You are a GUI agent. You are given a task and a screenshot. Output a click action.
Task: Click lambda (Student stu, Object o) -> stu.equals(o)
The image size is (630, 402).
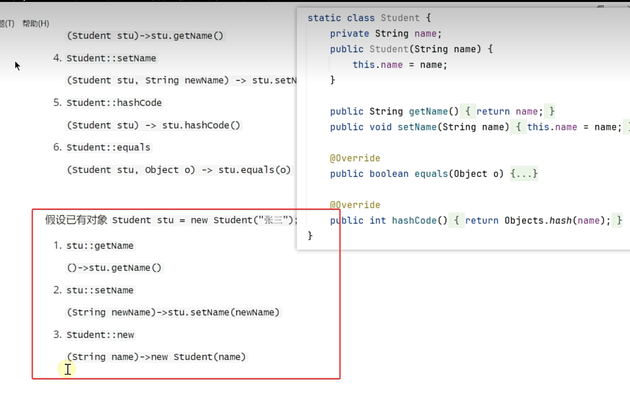tap(179, 170)
